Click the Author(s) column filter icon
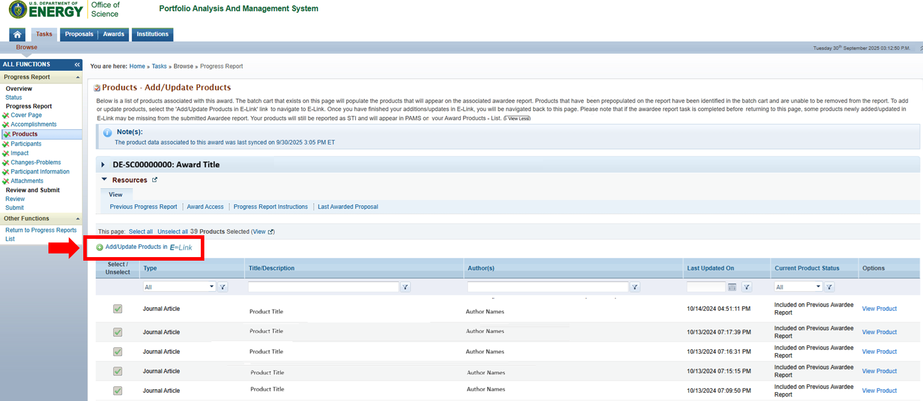This screenshot has height=401, width=923. [635, 287]
